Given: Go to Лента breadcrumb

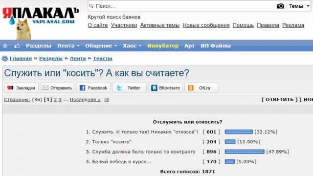Looking at the screenshot, I should pyautogui.click(x=78, y=59).
